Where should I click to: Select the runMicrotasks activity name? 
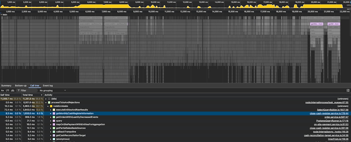point(60,106)
